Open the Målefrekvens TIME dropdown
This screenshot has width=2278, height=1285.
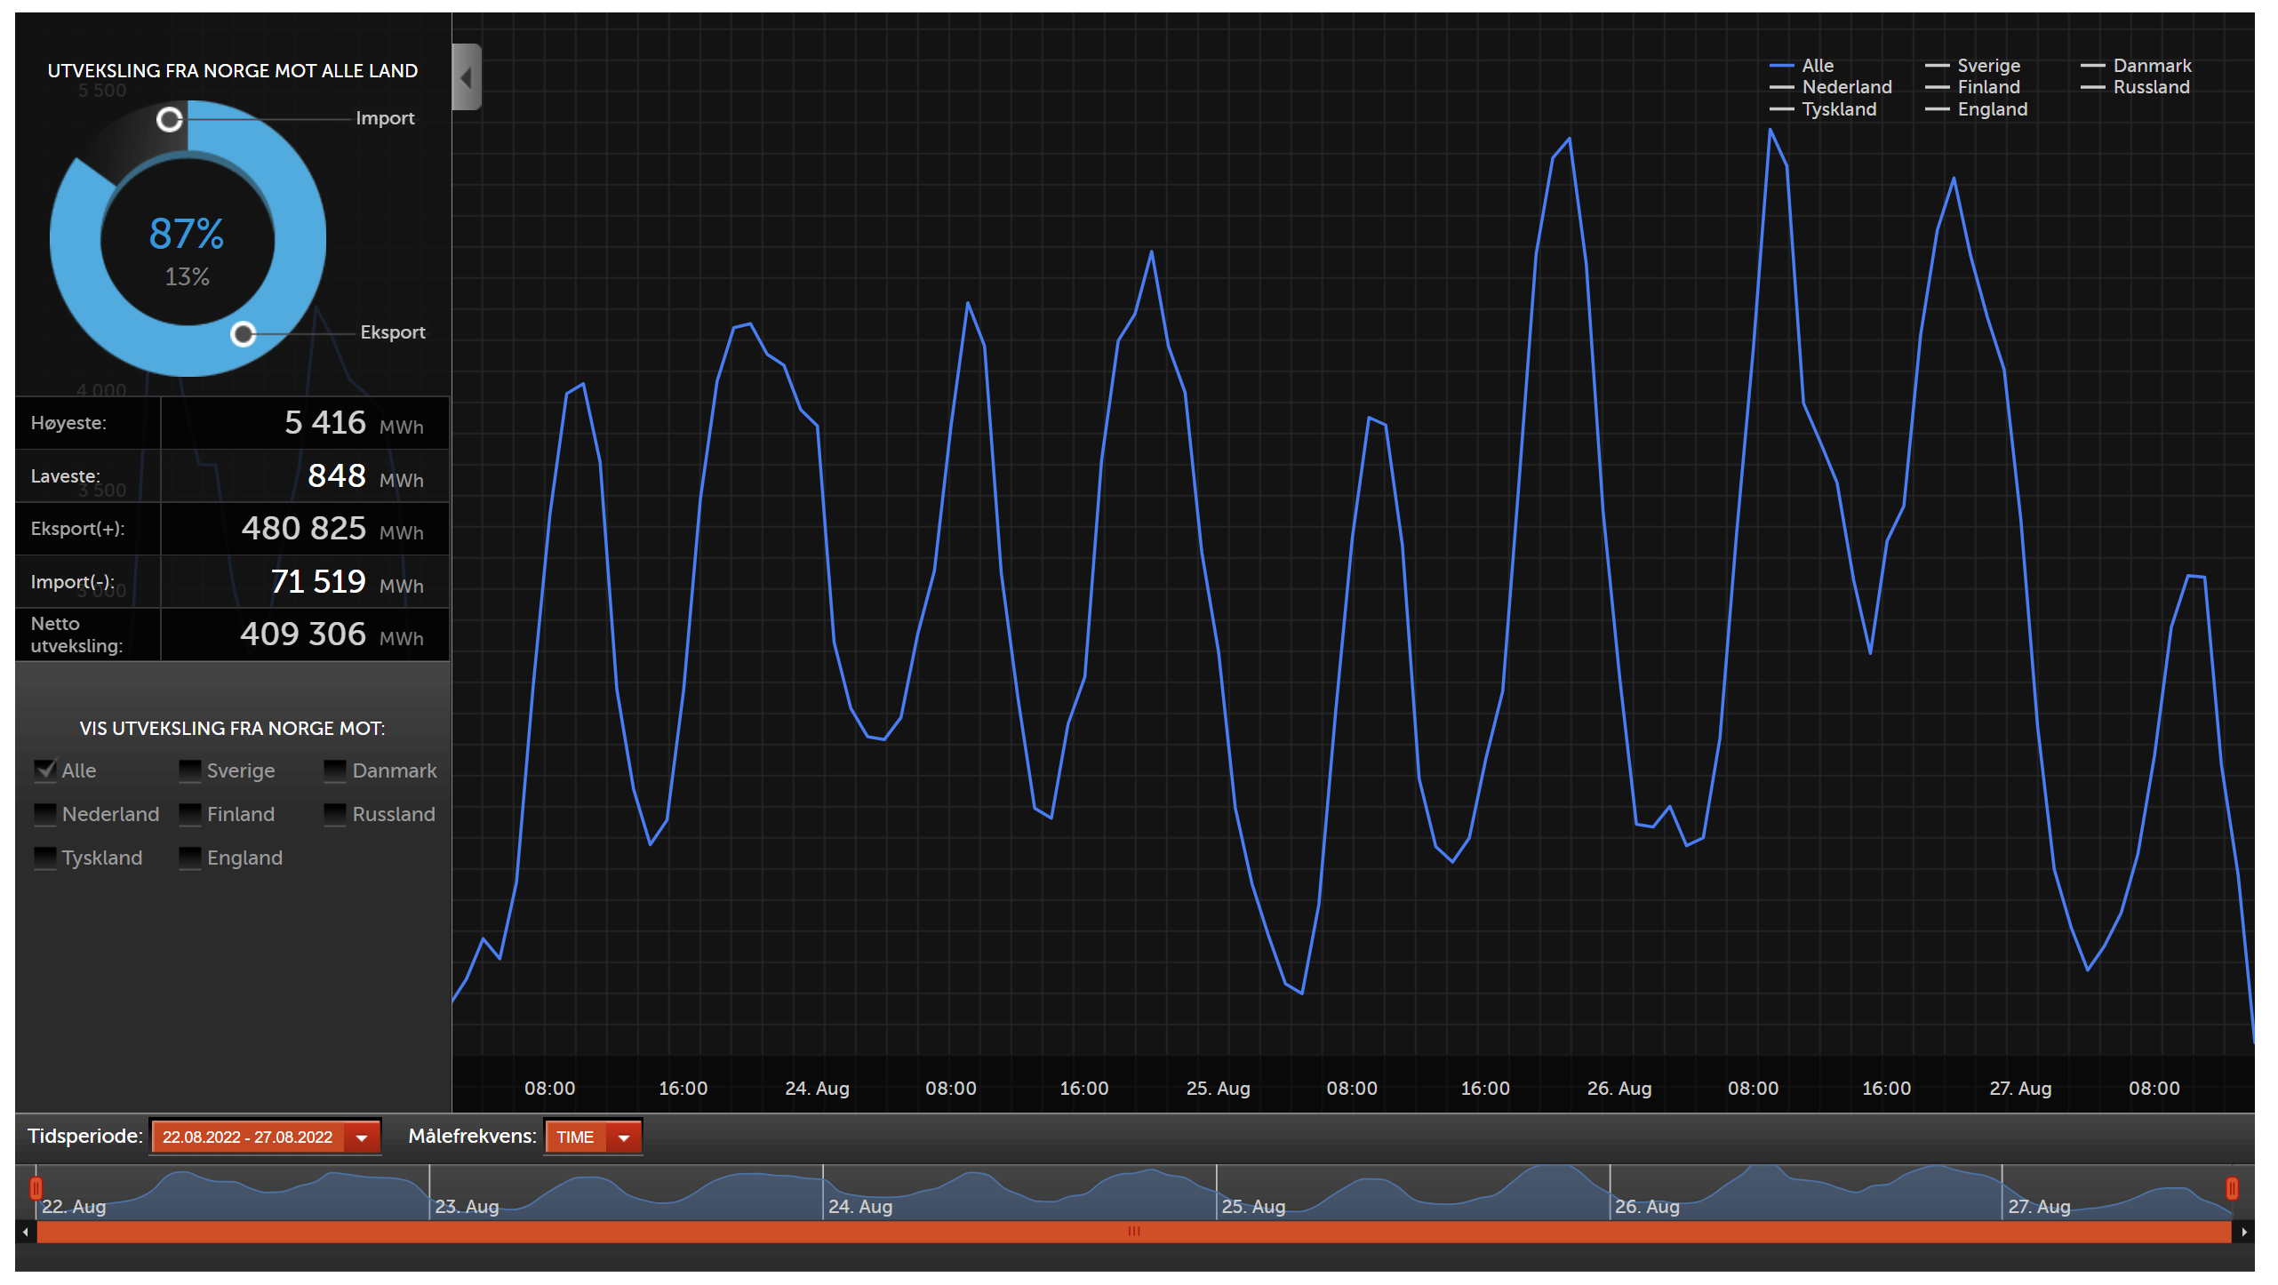click(593, 1137)
